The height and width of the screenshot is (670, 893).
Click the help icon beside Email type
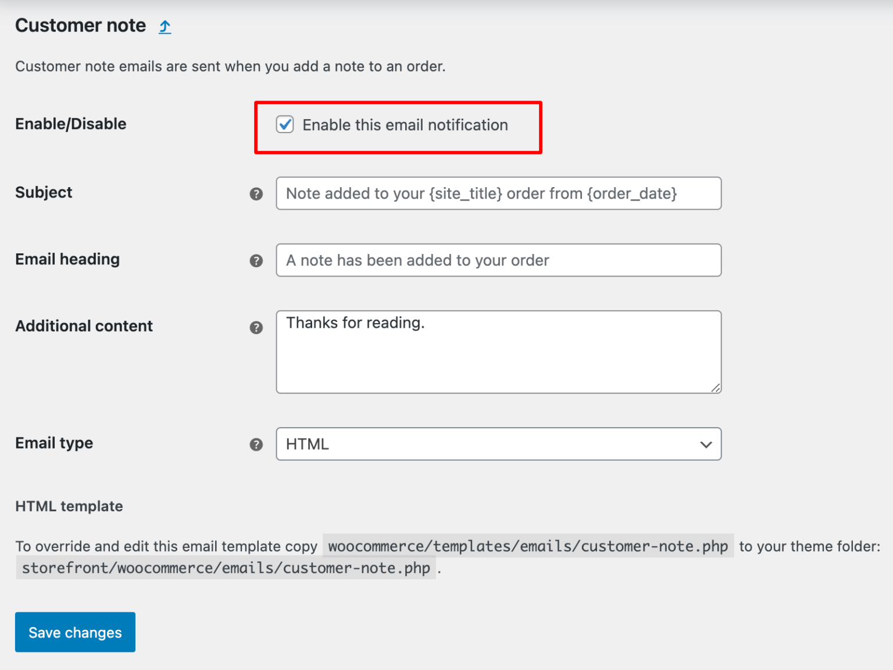(x=256, y=445)
